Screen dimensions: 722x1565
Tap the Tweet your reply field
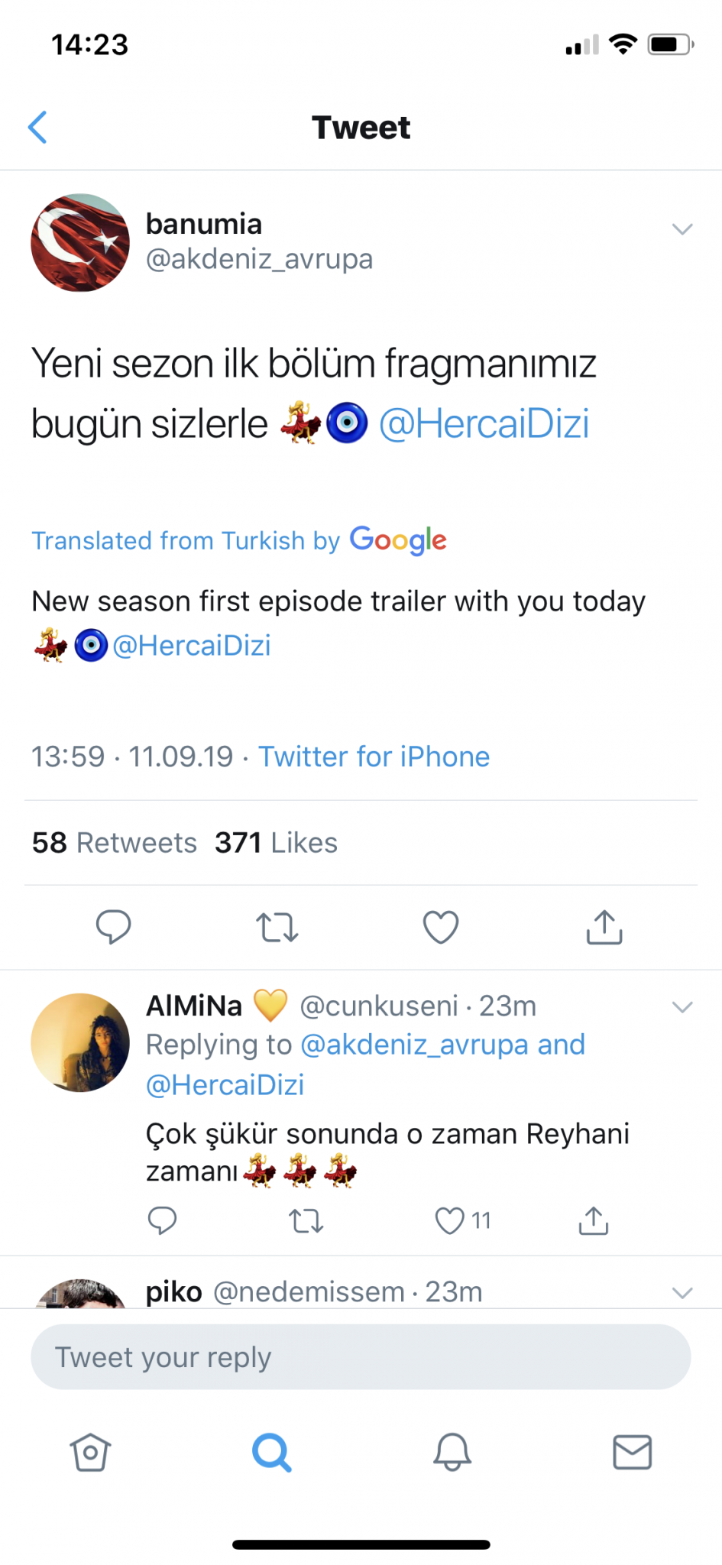[x=361, y=1356]
